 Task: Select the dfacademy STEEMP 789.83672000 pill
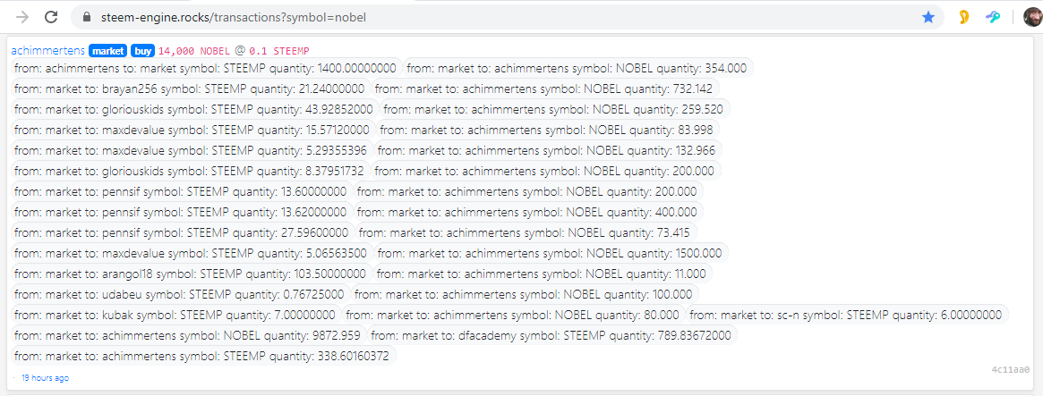tap(551, 335)
